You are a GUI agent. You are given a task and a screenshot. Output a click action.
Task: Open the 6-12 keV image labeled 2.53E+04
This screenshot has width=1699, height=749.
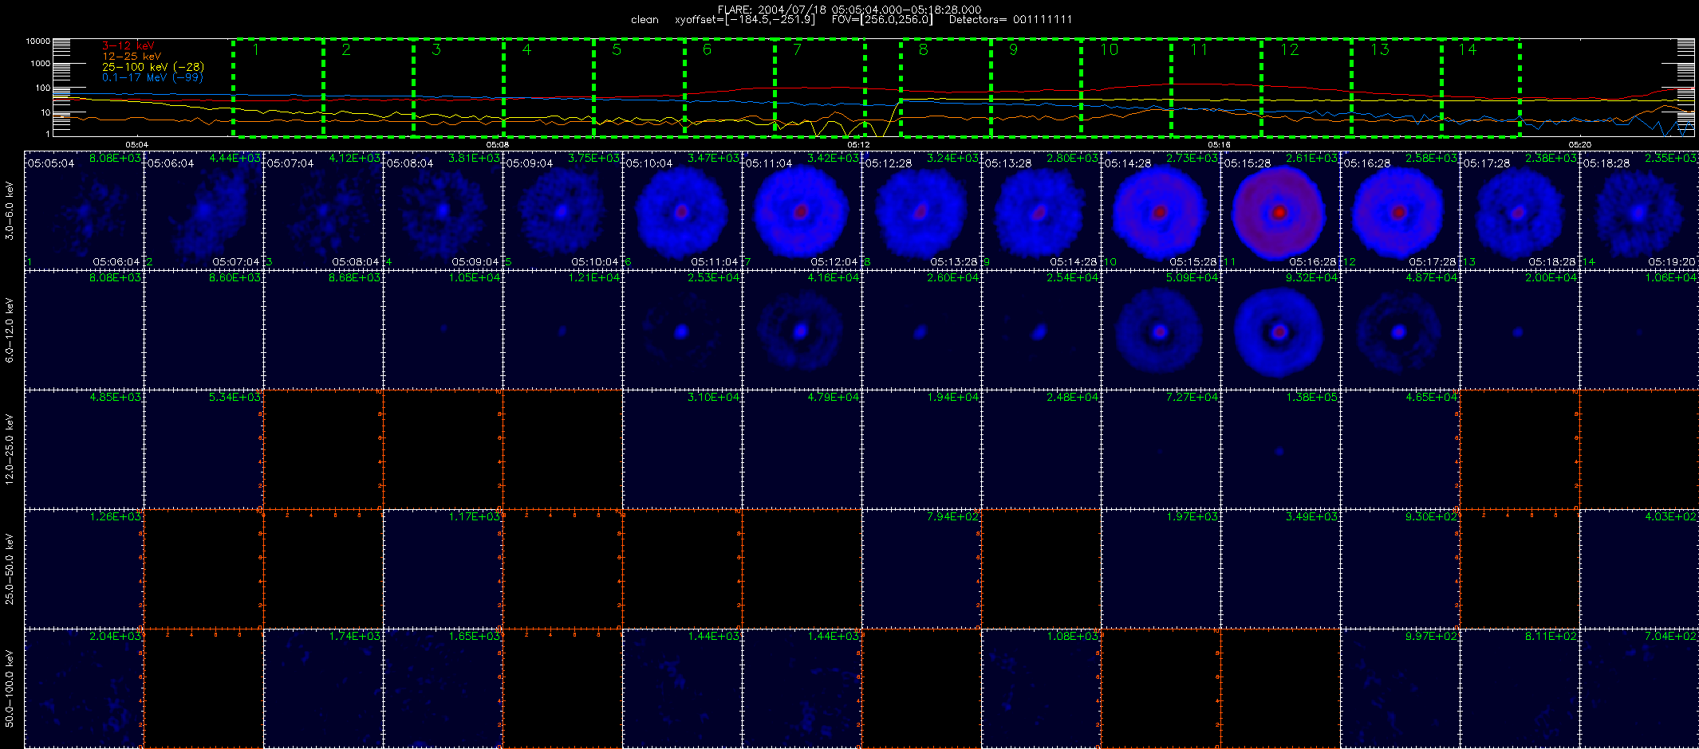[682, 330]
